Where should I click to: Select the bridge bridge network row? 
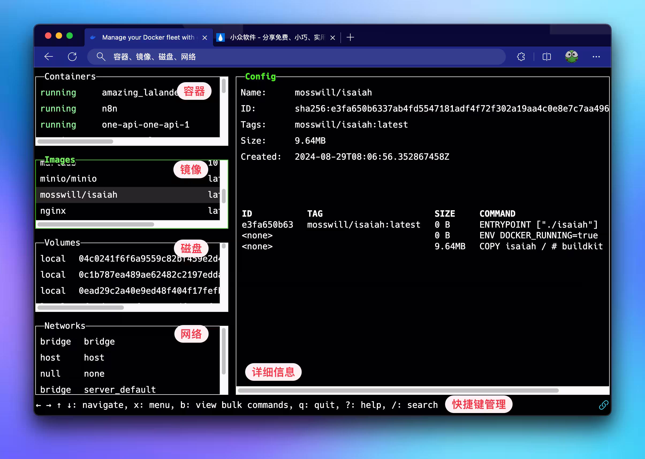click(128, 342)
